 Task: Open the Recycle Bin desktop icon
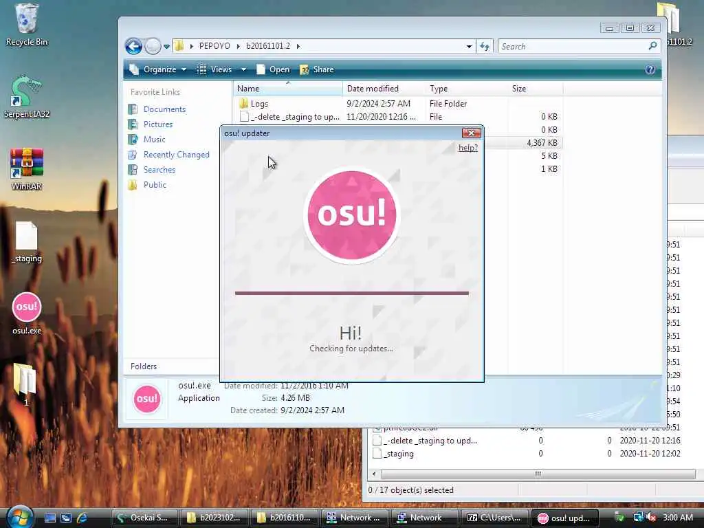tap(27, 25)
